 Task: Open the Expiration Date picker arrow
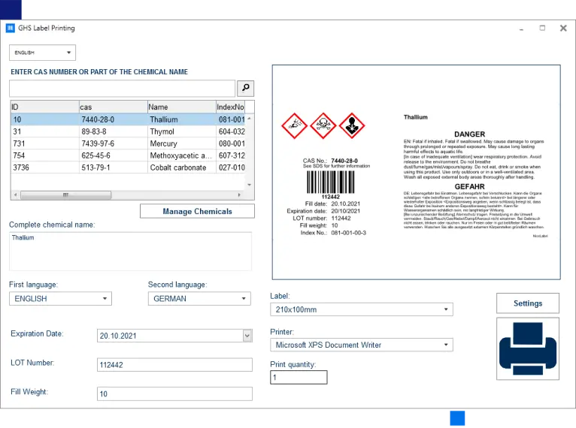point(247,336)
